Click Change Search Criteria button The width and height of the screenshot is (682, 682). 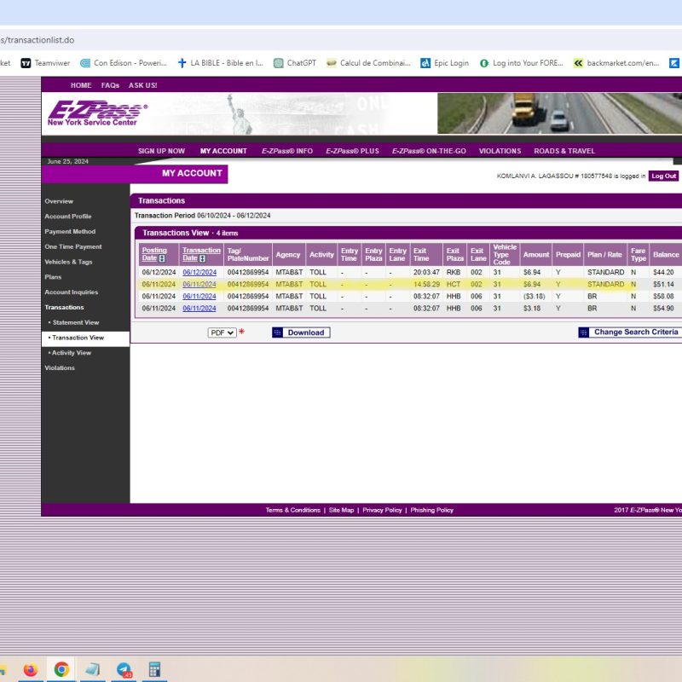pos(630,332)
